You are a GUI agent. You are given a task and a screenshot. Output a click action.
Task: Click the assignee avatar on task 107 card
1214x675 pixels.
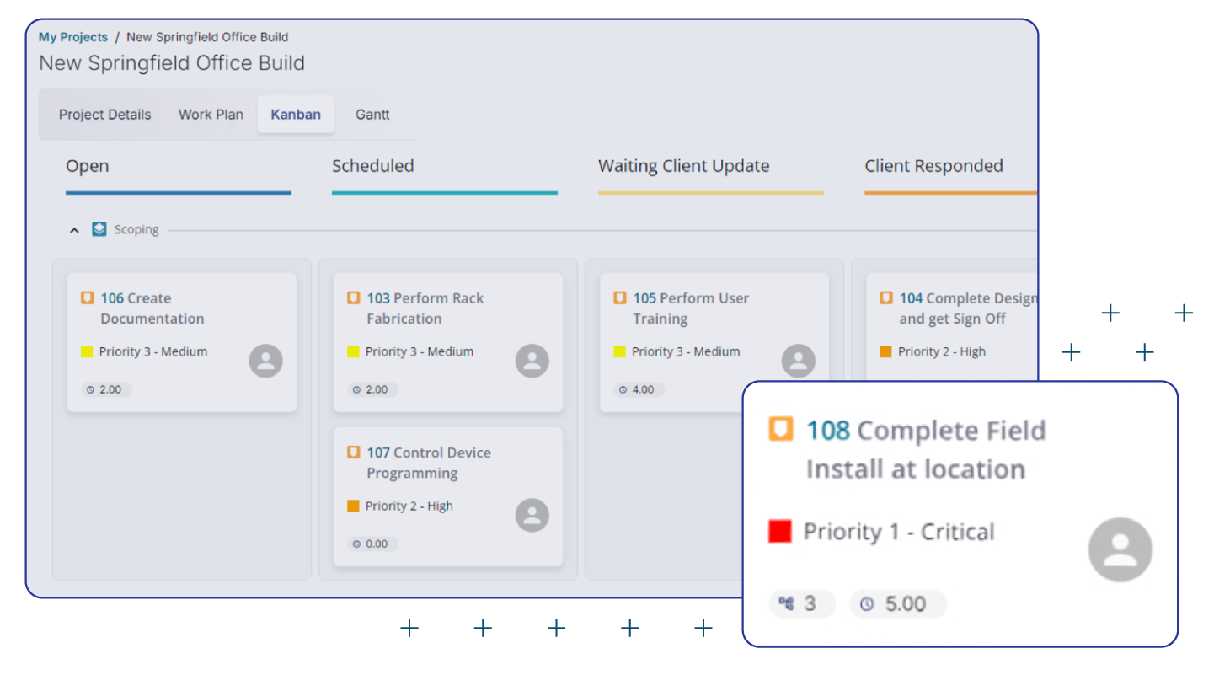pyautogui.click(x=532, y=515)
